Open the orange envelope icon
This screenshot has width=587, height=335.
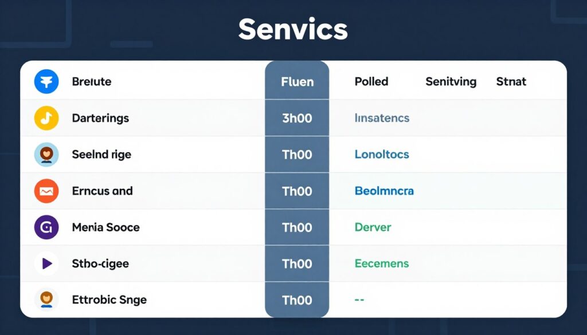coord(46,191)
